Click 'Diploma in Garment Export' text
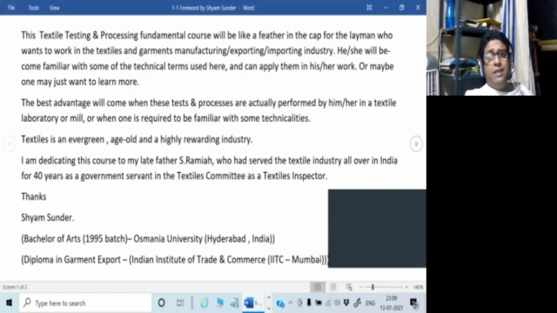Viewport: 557px width, 313px height. [x=72, y=260]
